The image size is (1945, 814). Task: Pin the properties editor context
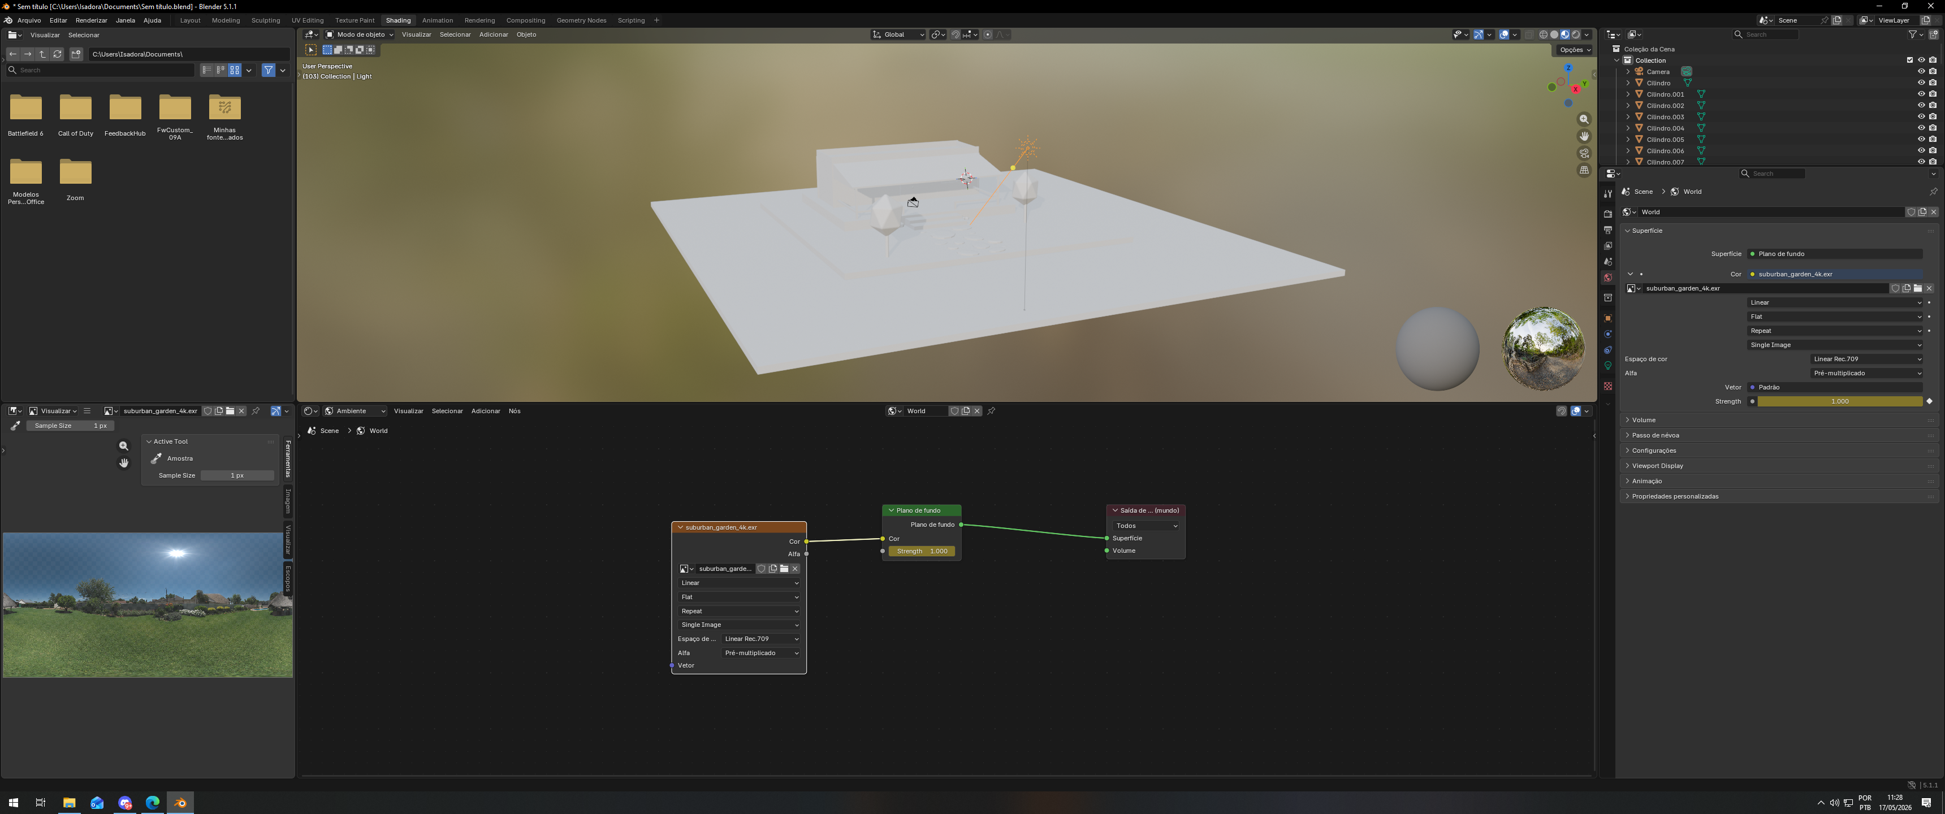tap(1934, 192)
